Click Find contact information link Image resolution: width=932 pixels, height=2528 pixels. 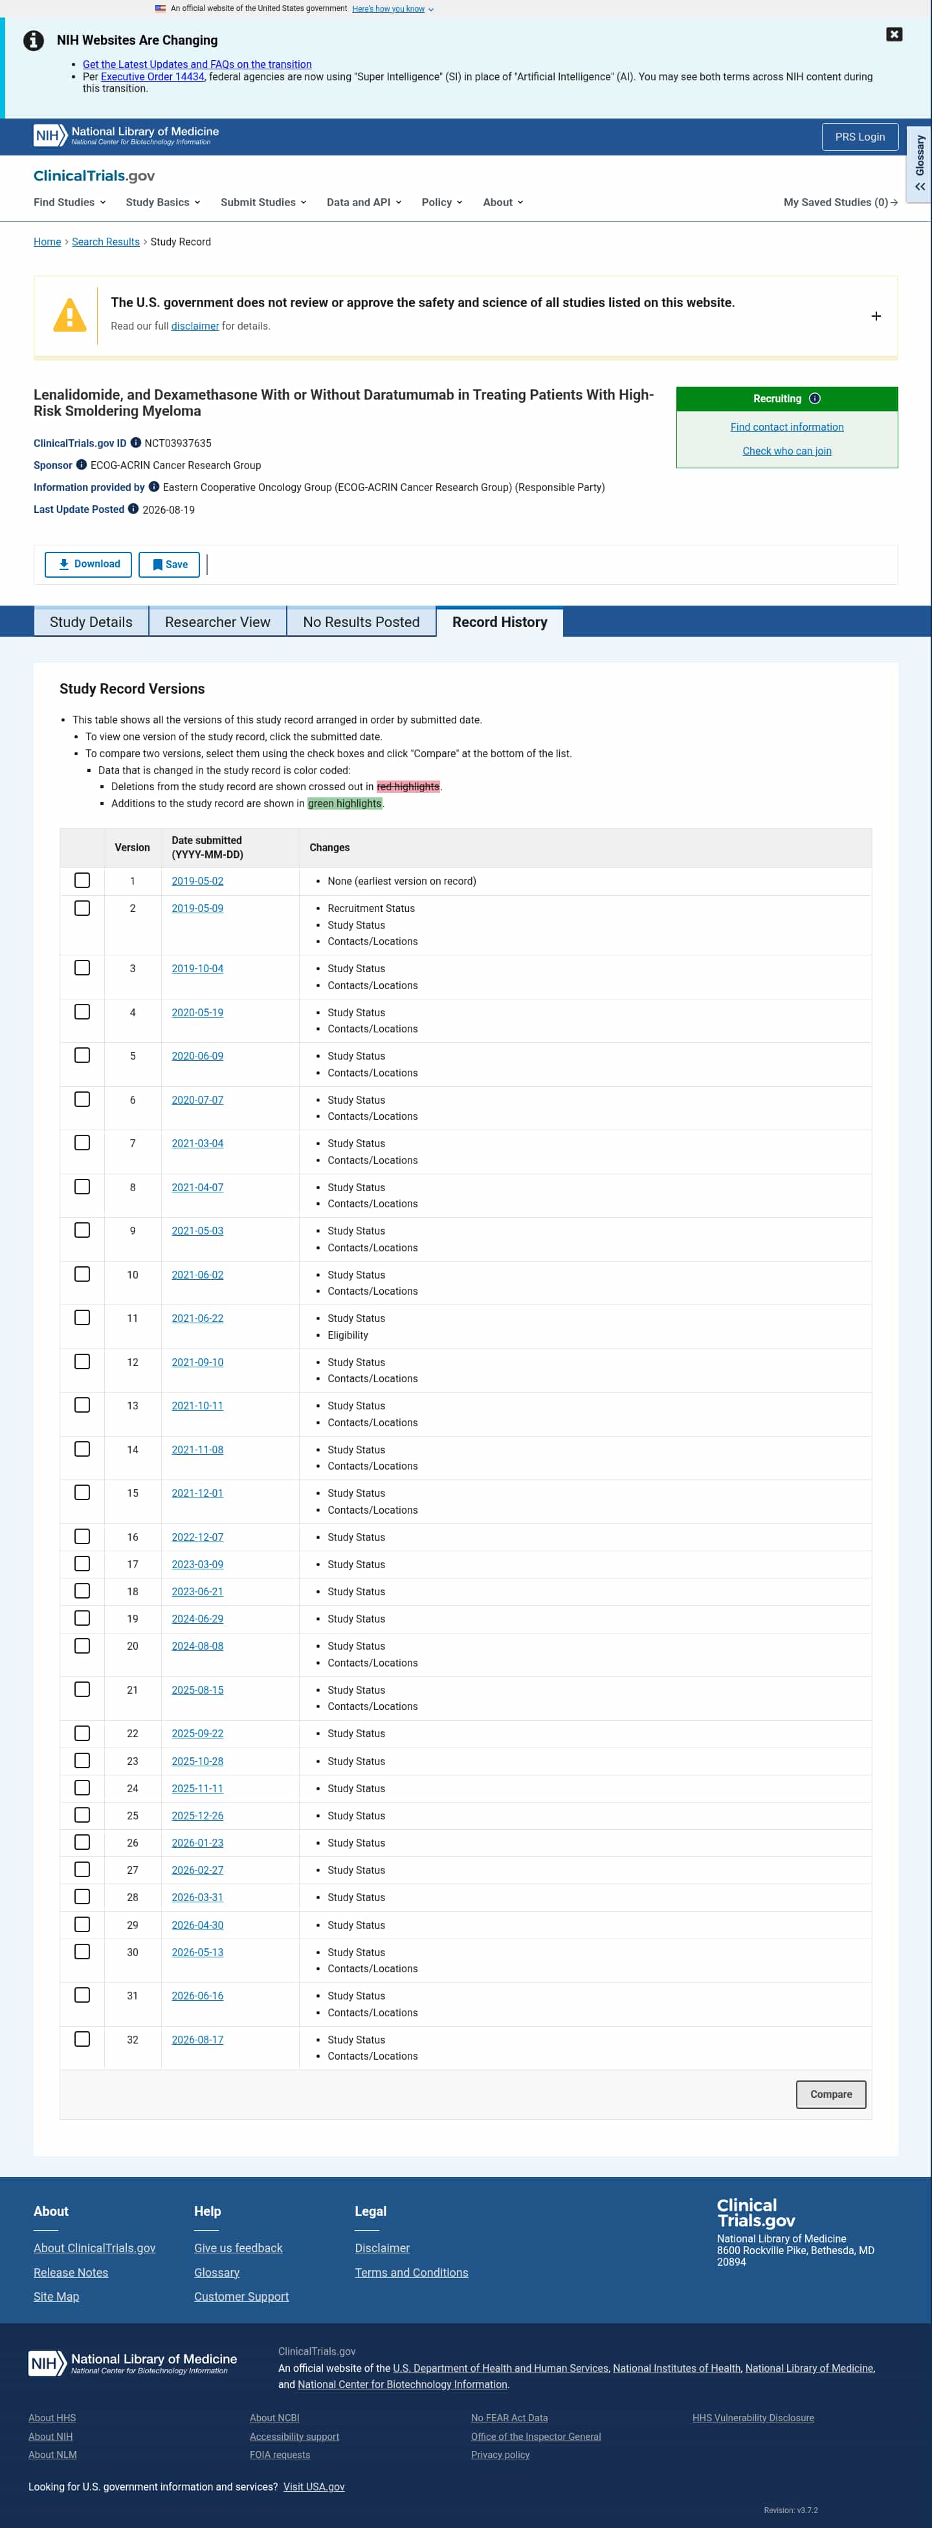[787, 427]
